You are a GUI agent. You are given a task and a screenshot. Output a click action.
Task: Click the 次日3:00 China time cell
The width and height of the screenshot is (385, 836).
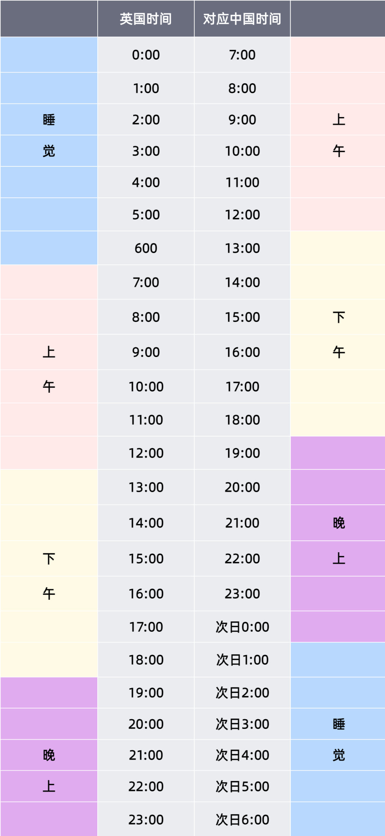[x=242, y=724]
